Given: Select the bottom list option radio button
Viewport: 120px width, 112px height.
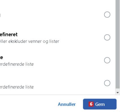Looking at the screenshot, I should [x=107, y=83].
